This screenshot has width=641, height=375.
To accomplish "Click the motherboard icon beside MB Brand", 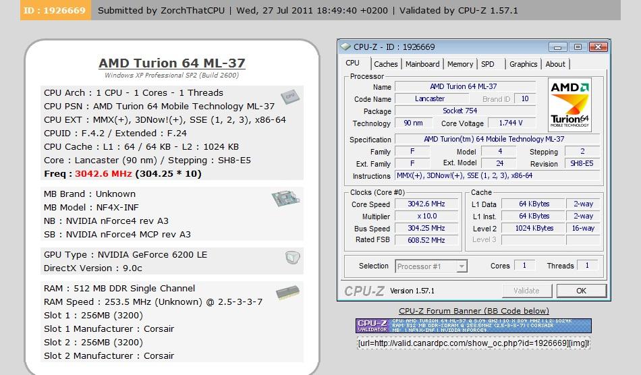I will click(286, 198).
